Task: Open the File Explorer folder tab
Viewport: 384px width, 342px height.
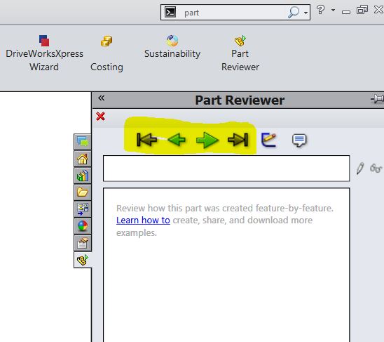Action: [x=83, y=192]
